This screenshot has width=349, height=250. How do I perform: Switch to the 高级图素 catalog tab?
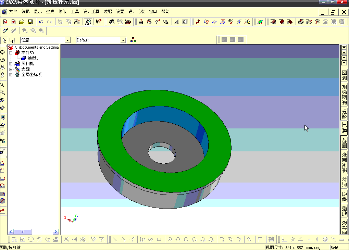(344, 95)
